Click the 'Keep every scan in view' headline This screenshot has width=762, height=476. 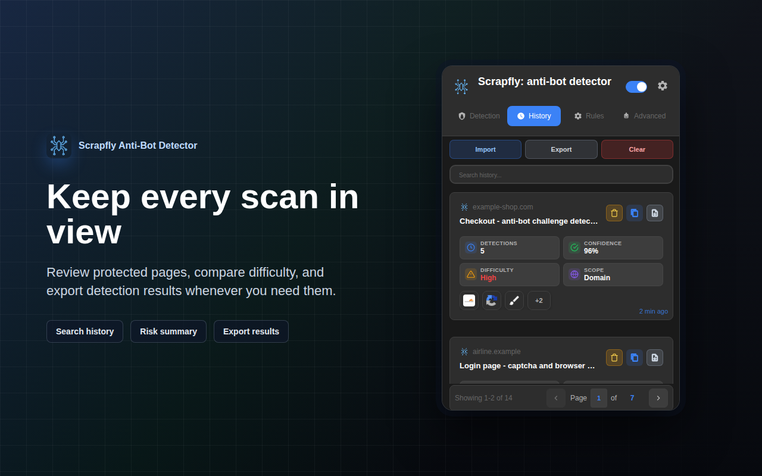[202, 214]
